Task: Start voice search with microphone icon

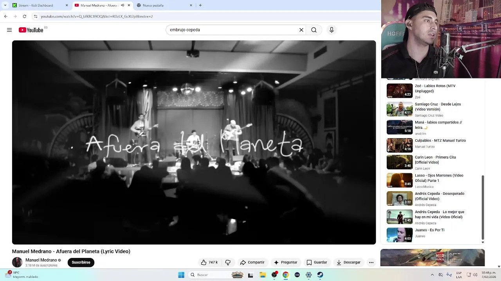Action: pyautogui.click(x=332, y=30)
